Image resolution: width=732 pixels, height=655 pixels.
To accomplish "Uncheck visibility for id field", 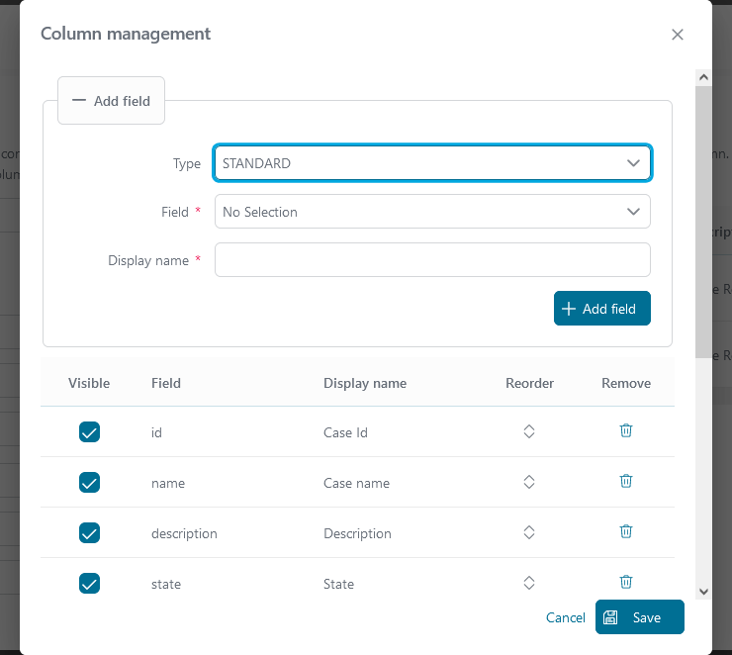I will pyautogui.click(x=89, y=431).
